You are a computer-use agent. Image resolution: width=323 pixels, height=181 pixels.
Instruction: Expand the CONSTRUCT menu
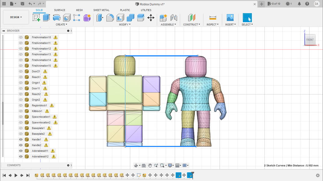click(x=192, y=25)
